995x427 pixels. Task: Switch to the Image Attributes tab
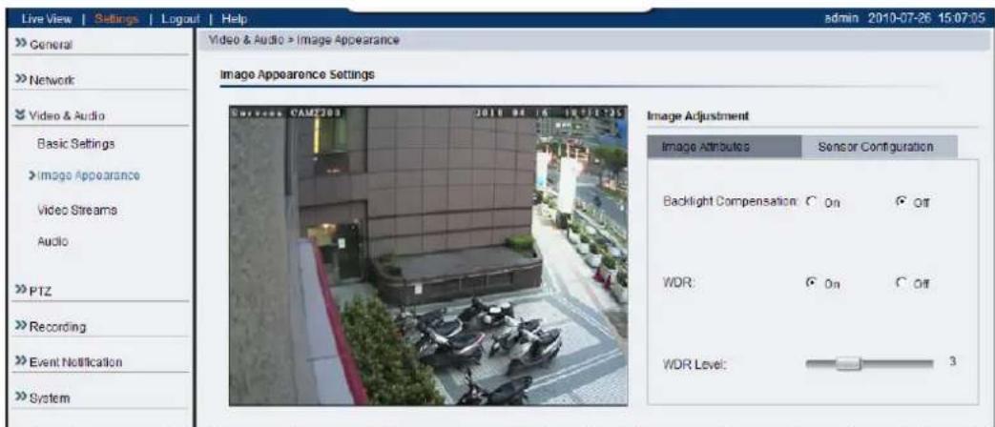(724, 147)
